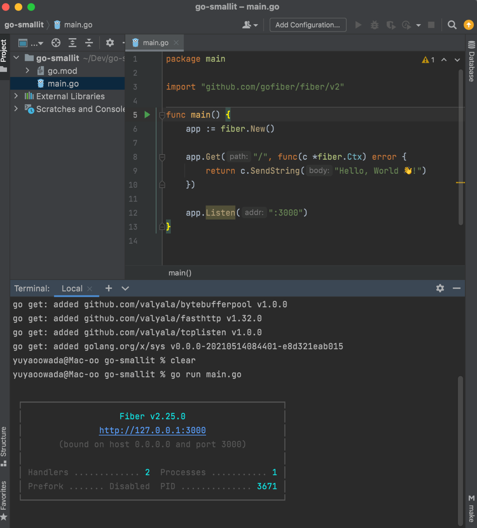Click Collapse All in Project toolbar

[89, 43]
